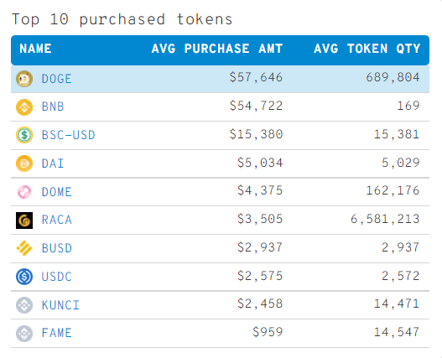Viewport: 442px width, 358px height.
Task: Click the DOGE coin icon
Action: tap(24, 79)
